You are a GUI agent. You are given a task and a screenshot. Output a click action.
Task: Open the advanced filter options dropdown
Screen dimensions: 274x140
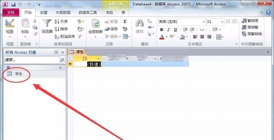[x=80, y=29]
